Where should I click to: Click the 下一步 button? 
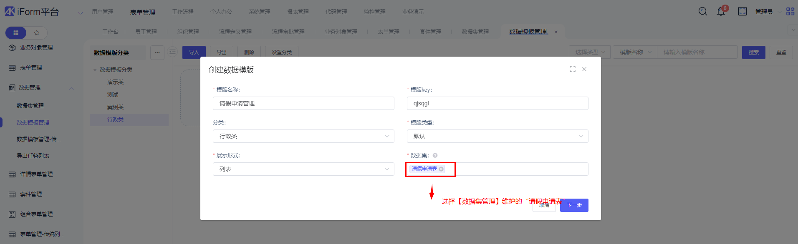(x=574, y=205)
